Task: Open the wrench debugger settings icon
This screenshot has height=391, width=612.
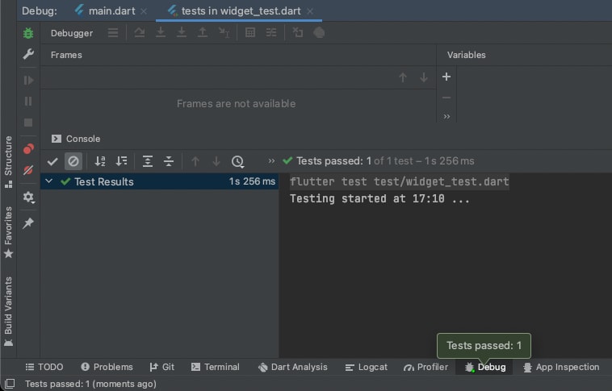Action: pyautogui.click(x=28, y=54)
